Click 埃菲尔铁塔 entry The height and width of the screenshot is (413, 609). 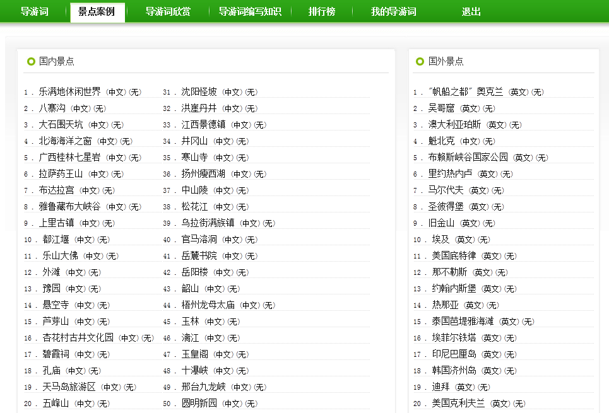[454, 338]
